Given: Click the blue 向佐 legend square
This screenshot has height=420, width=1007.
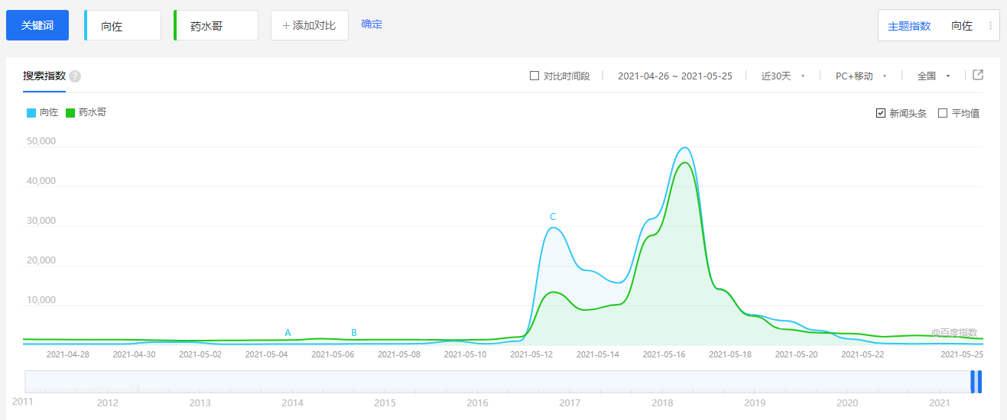Looking at the screenshot, I should [31, 112].
